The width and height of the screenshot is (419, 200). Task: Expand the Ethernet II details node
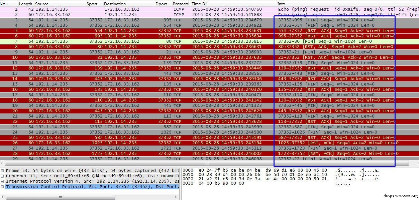pyautogui.click(x=2, y=176)
